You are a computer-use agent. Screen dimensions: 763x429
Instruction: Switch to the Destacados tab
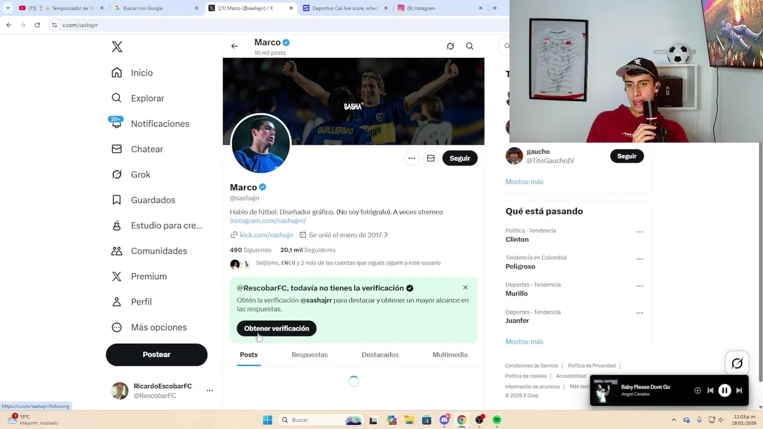click(x=380, y=355)
